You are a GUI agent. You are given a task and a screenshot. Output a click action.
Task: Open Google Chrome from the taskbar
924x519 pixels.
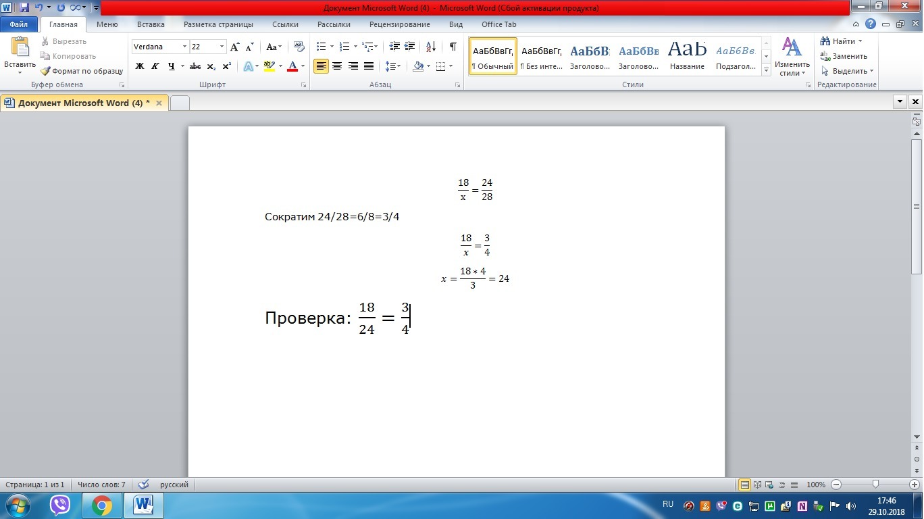[x=102, y=505]
